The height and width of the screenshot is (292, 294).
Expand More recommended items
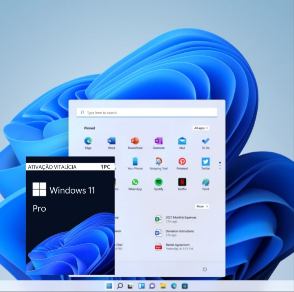[202, 206]
